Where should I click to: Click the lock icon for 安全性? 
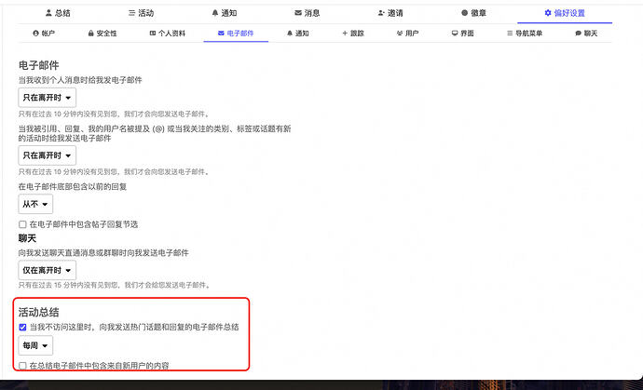(89, 34)
